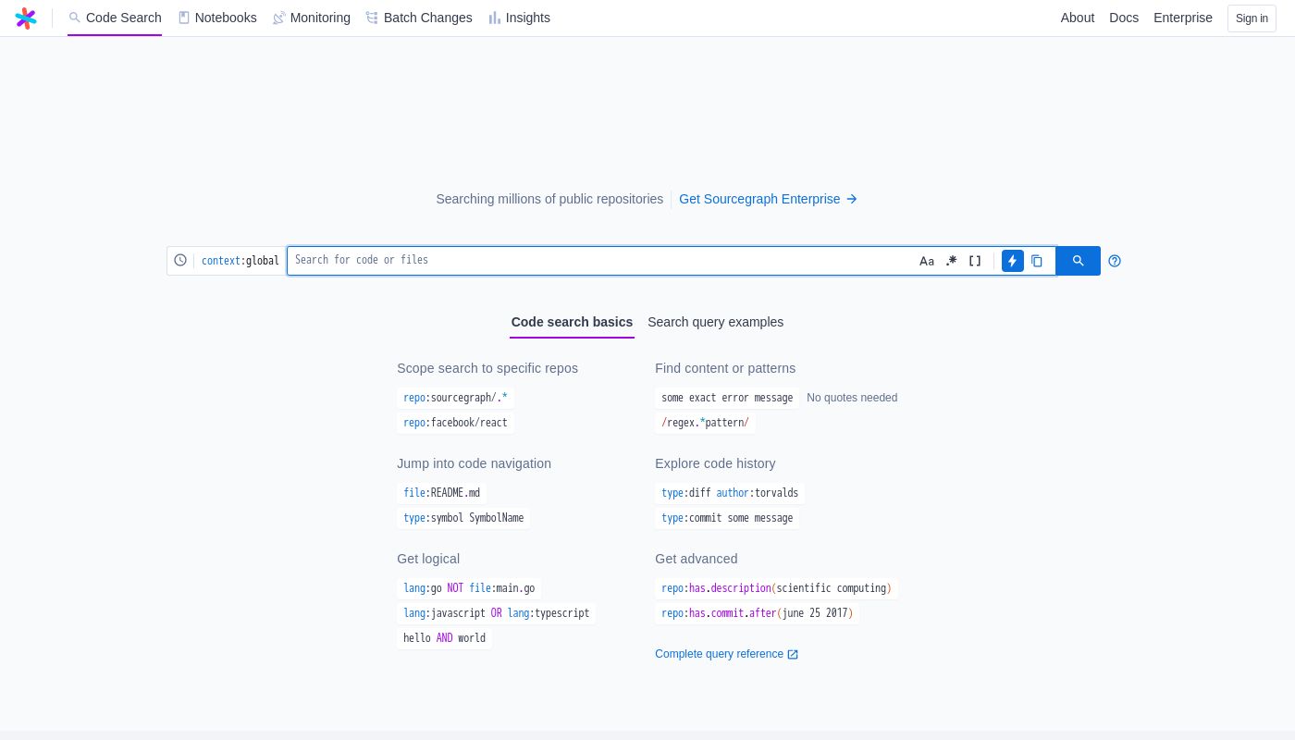Click repo:has.commit.after example query
Image resolution: width=1295 pixels, height=740 pixels.
[x=757, y=613]
